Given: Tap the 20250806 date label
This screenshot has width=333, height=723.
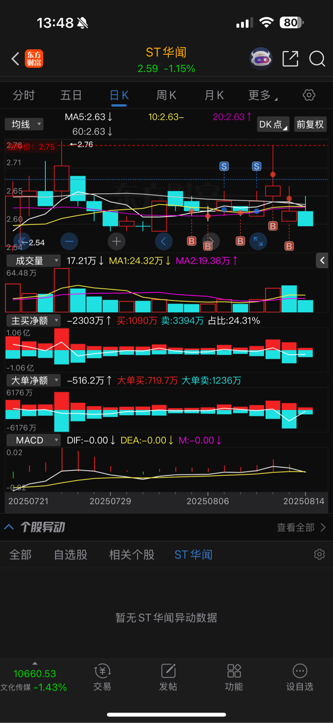Looking at the screenshot, I should click(x=208, y=501).
